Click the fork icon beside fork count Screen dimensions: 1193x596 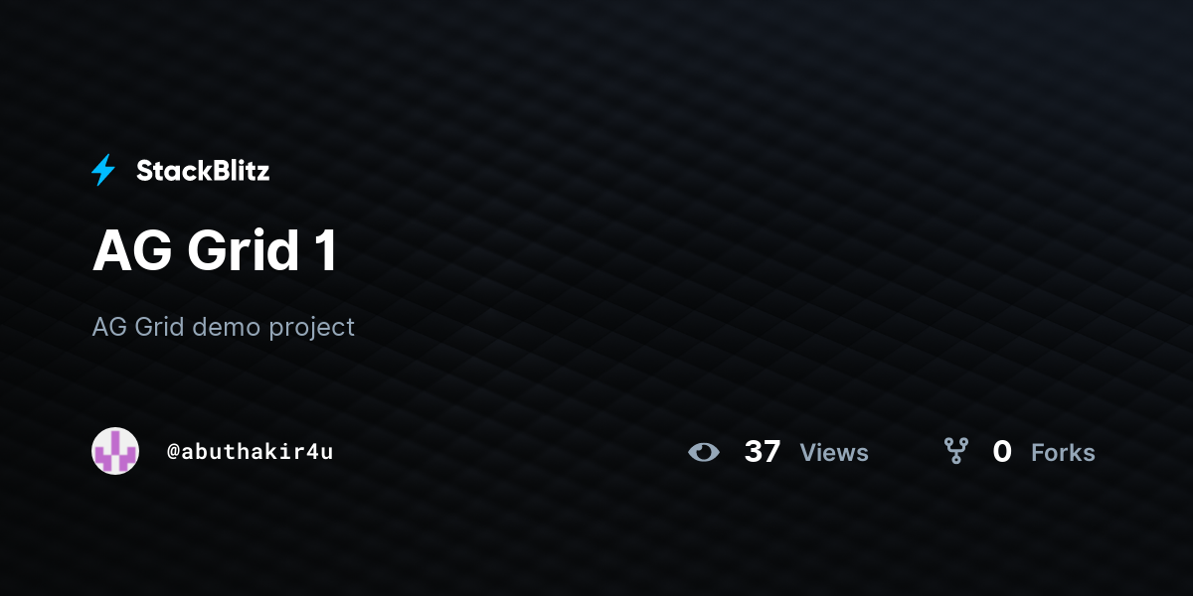point(956,452)
